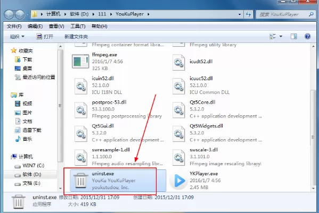Click the YKPlayer.exe file name

coord(203,174)
